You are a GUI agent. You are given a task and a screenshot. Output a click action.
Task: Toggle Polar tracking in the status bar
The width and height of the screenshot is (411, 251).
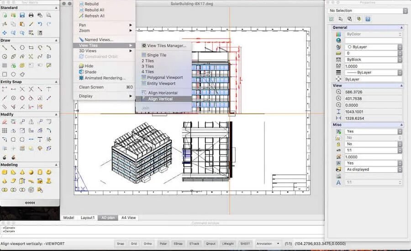(163, 244)
